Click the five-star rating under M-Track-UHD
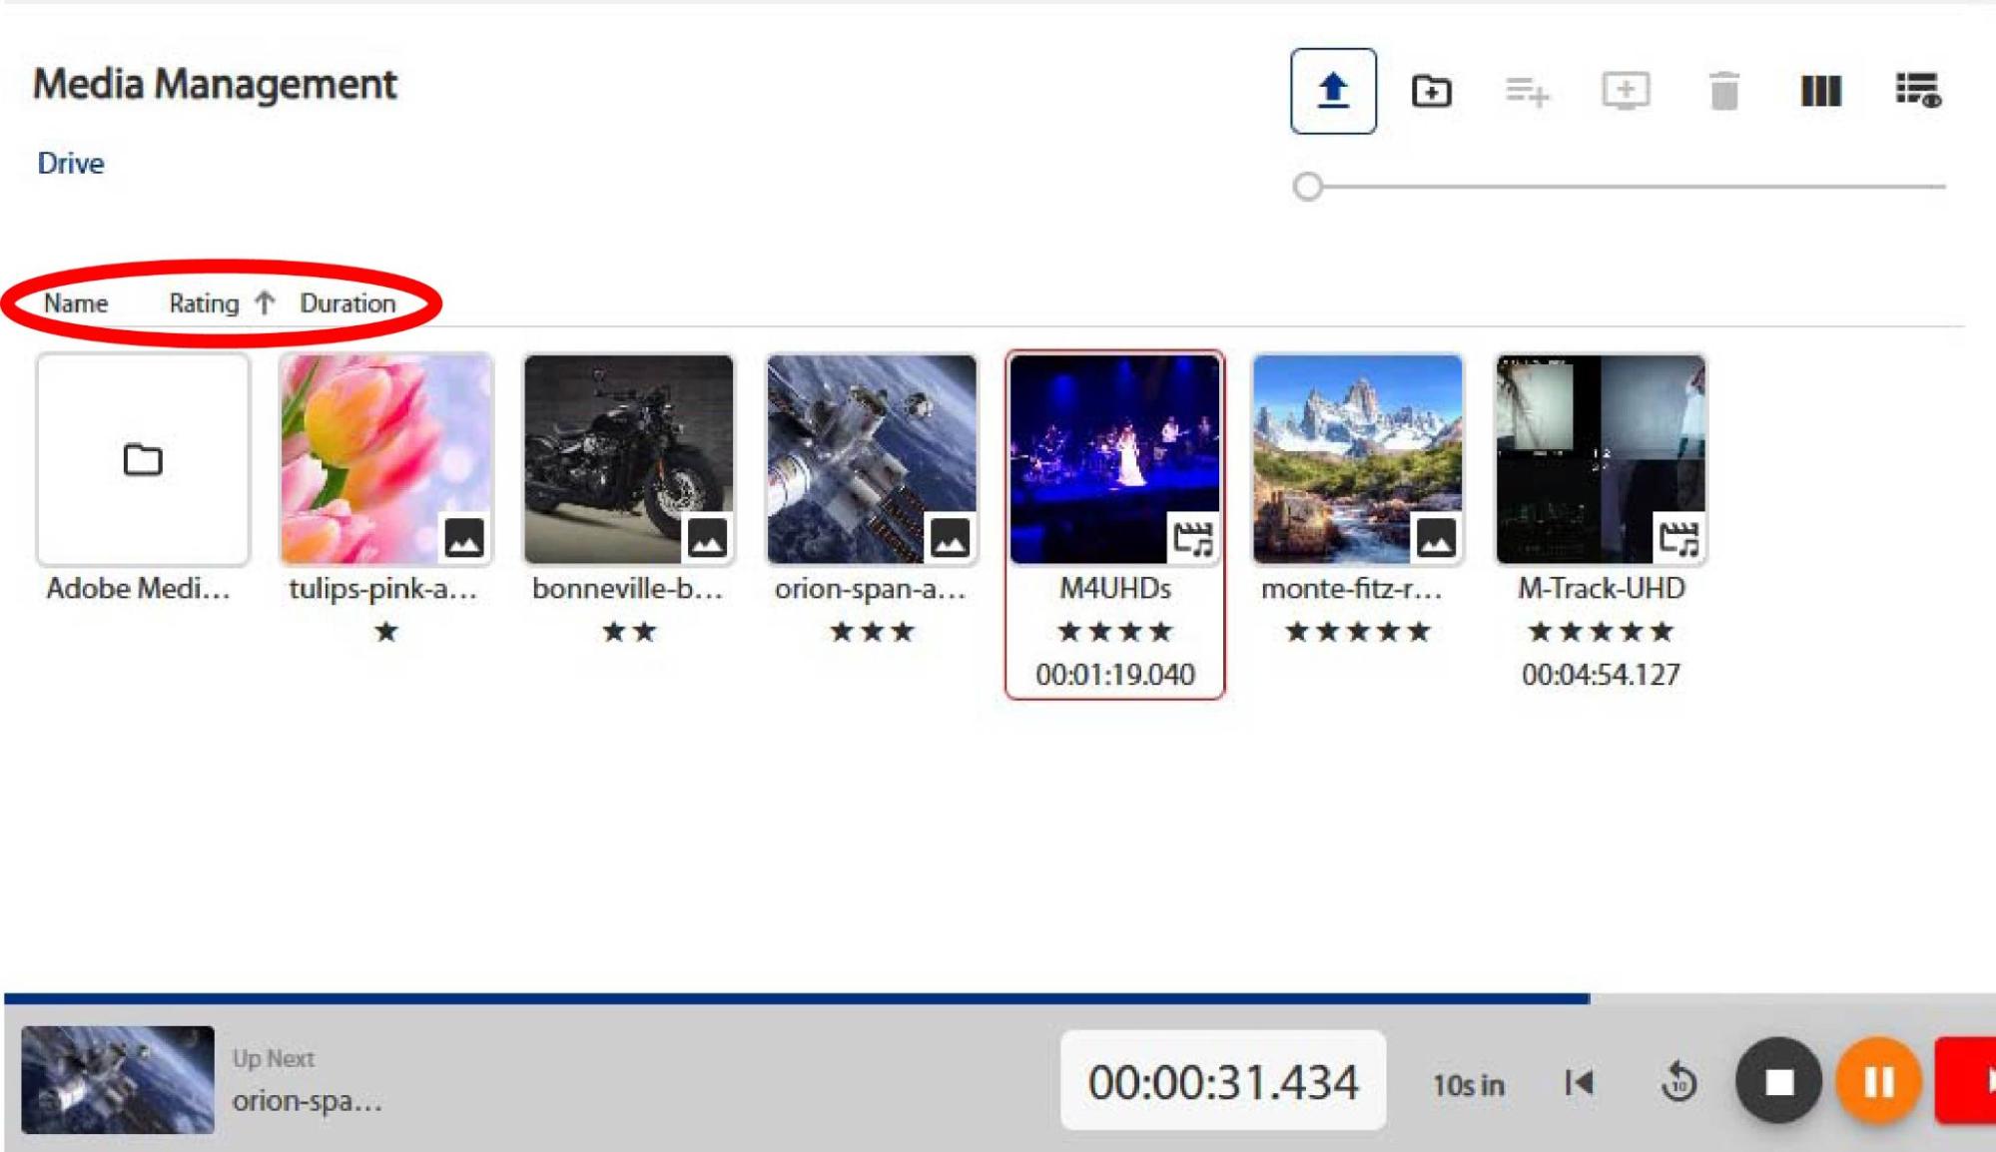The height and width of the screenshot is (1152, 1996). 1601,632
